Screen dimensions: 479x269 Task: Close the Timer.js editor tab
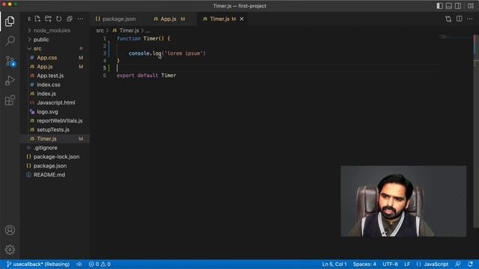point(242,19)
